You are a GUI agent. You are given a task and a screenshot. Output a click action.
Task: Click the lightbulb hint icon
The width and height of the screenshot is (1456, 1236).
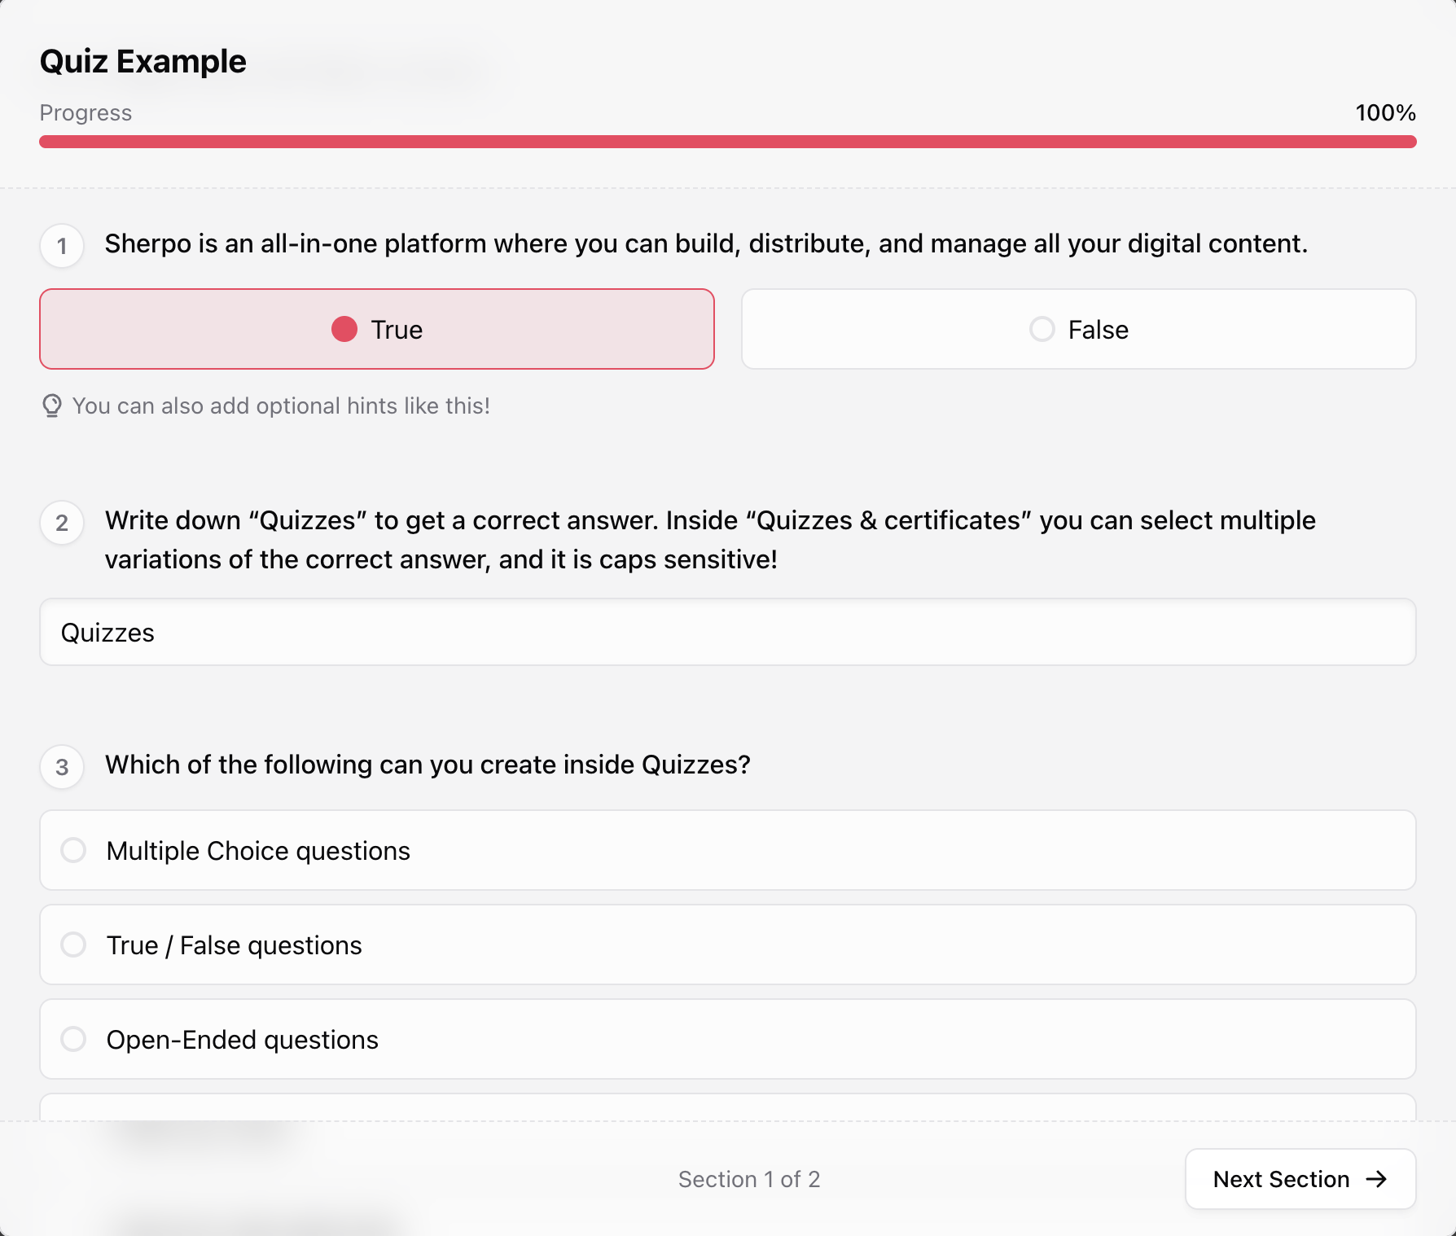pyautogui.click(x=51, y=405)
